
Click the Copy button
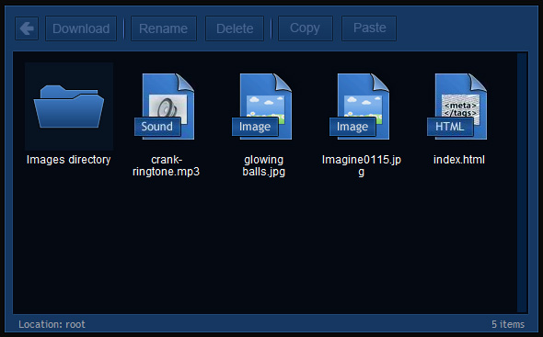[x=305, y=28]
